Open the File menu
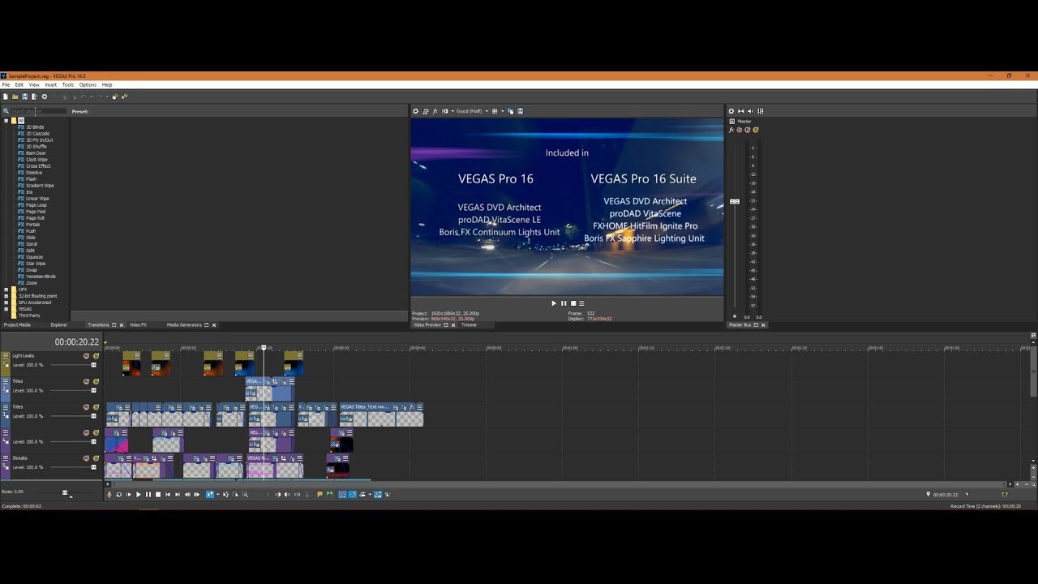This screenshot has height=584, width=1038. pyautogui.click(x=6, y=84)
